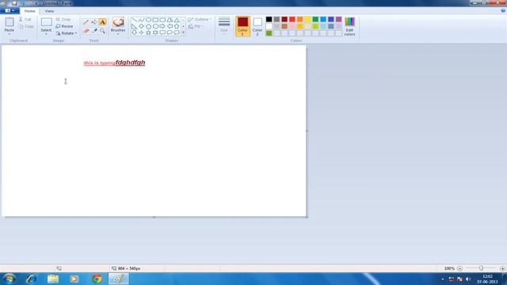The height and width of the screenshot is (285, 507).
Task: Click the volume speaker tray icon
Action: point(467,279)
